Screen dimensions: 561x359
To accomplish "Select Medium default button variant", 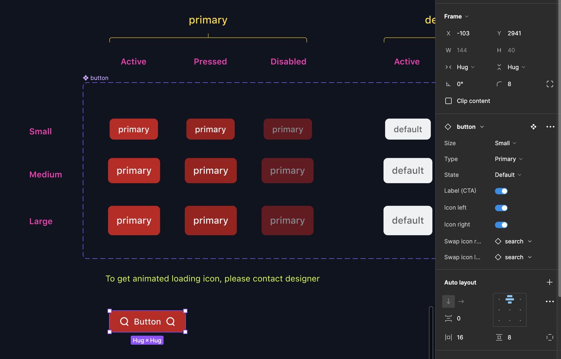I will pos(408,171).
